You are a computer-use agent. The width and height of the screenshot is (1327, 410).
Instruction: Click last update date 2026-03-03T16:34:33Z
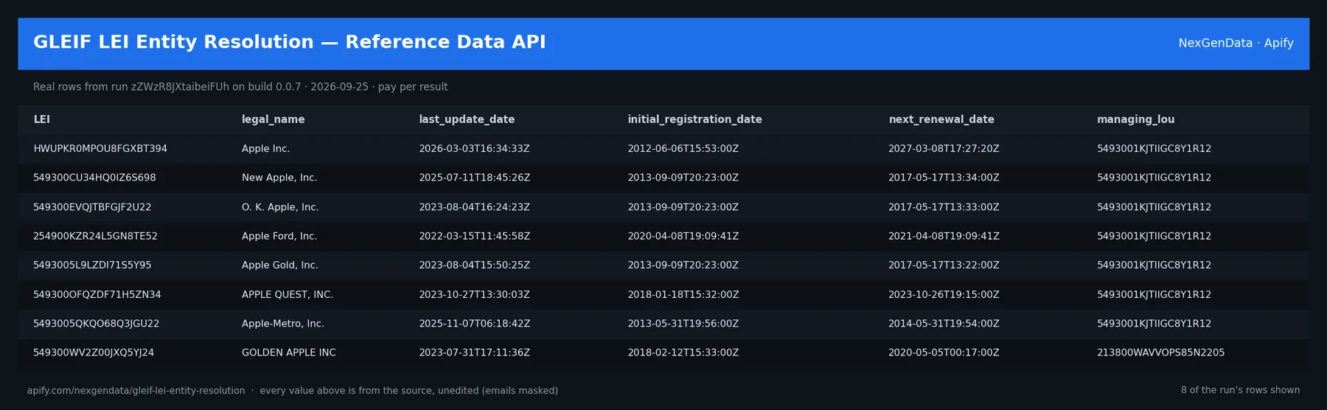(474, 149)
